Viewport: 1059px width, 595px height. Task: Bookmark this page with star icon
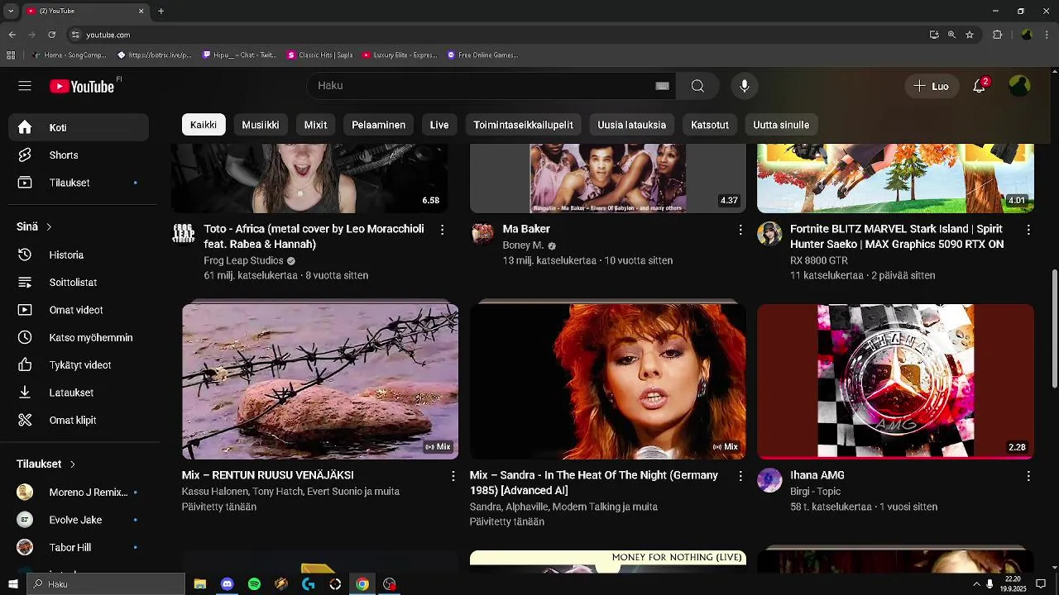pos(970,35)
